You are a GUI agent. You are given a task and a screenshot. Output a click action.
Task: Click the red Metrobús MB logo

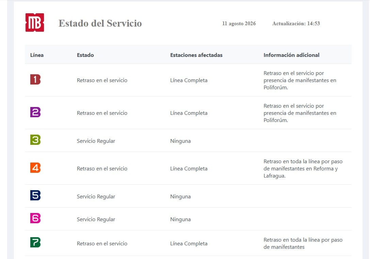point(35,22)
